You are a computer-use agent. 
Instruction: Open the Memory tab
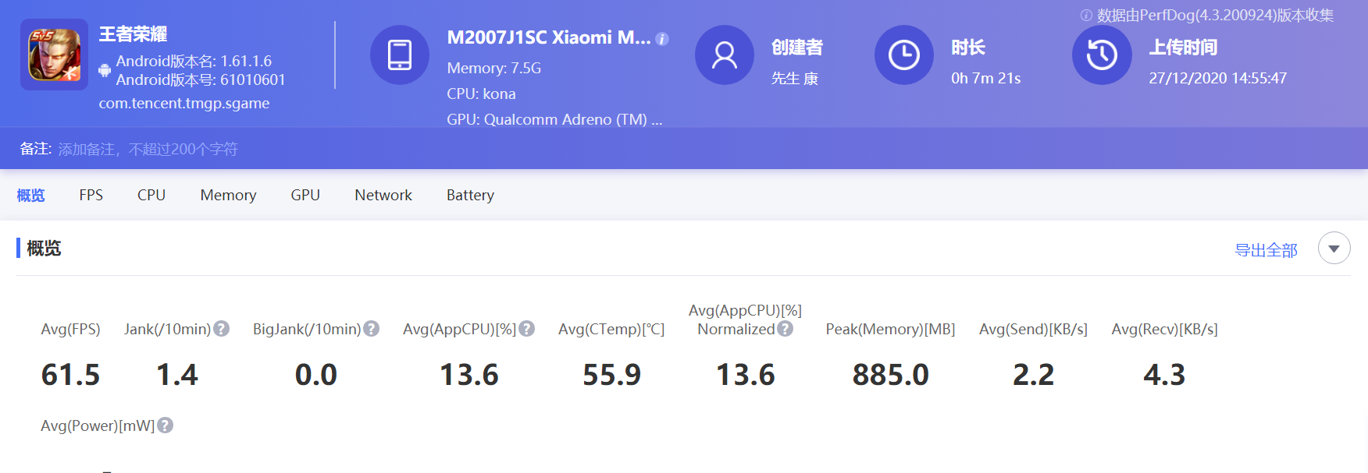(x=228, y=196)
